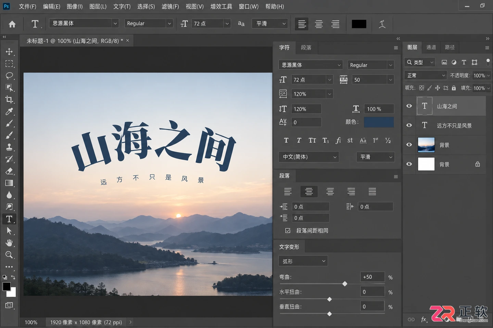Filter layers by type layers T icon
493x328 pixels.
464,62
